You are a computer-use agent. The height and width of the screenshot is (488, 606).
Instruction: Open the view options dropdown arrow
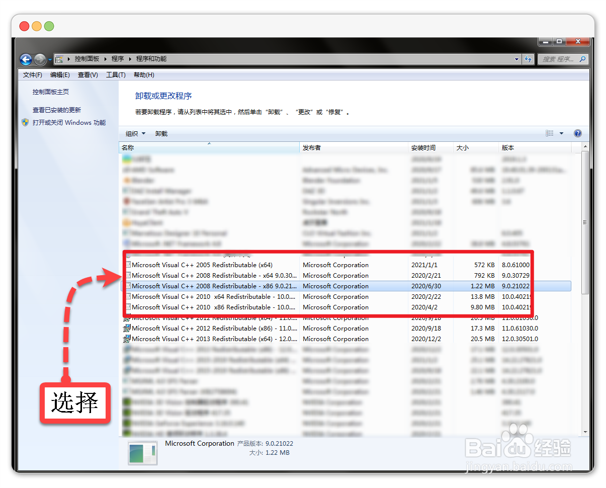tap(562, 133)
